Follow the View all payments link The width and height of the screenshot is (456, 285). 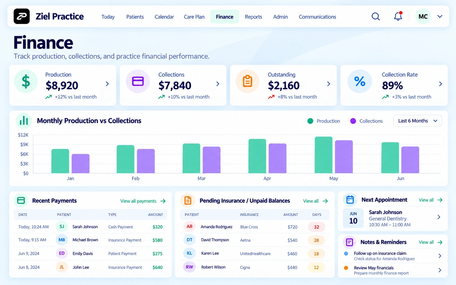143,201
